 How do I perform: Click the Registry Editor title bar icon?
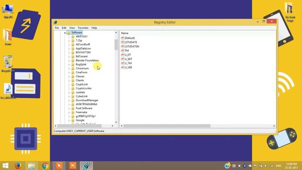[56, 22]
